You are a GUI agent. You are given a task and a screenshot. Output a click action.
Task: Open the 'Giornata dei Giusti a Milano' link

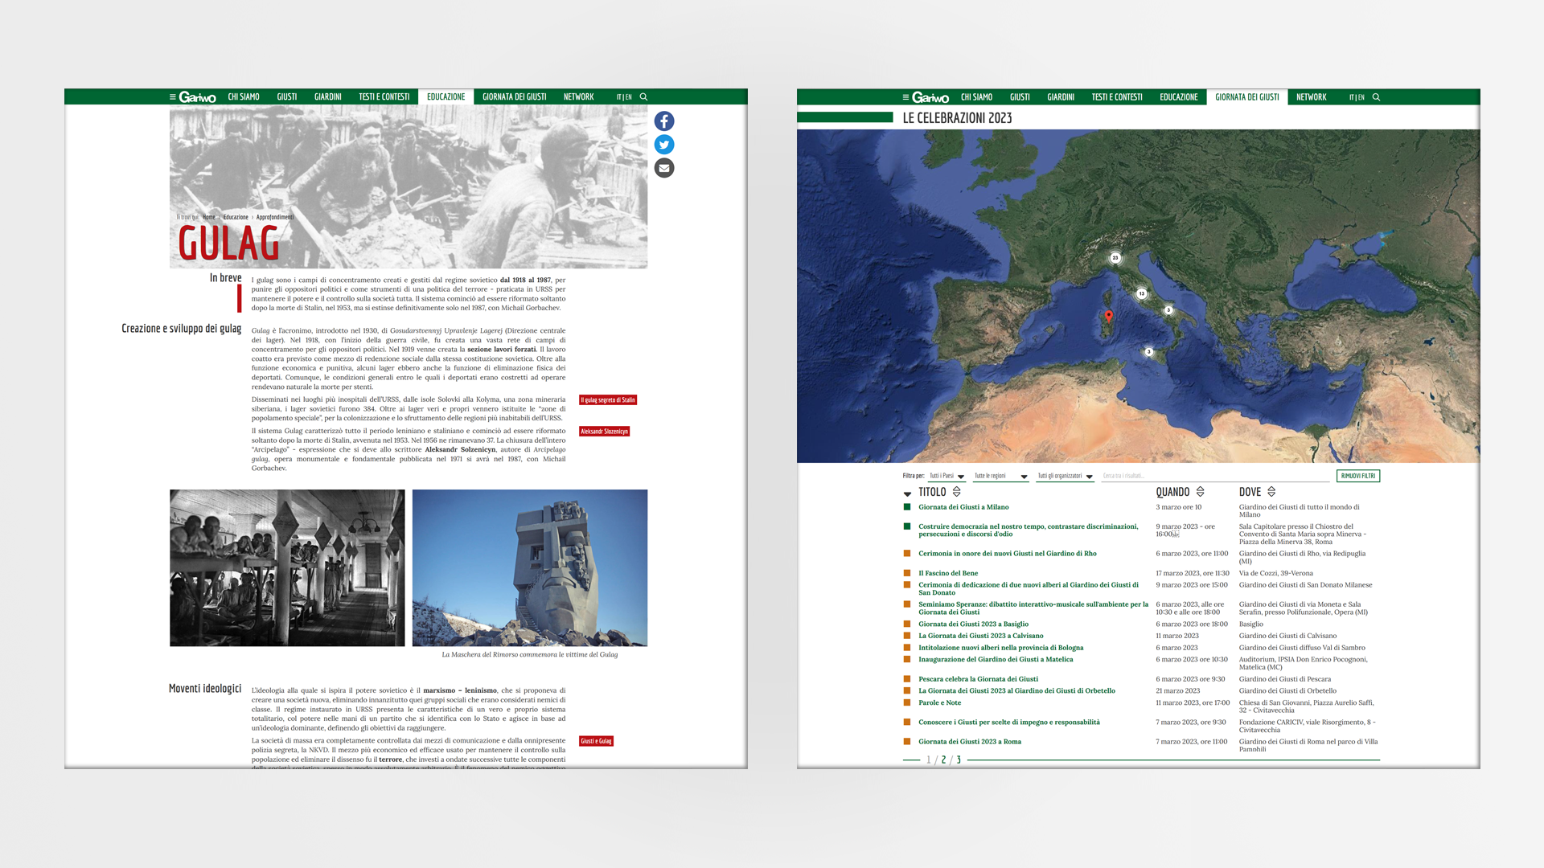tap(963, 507)
